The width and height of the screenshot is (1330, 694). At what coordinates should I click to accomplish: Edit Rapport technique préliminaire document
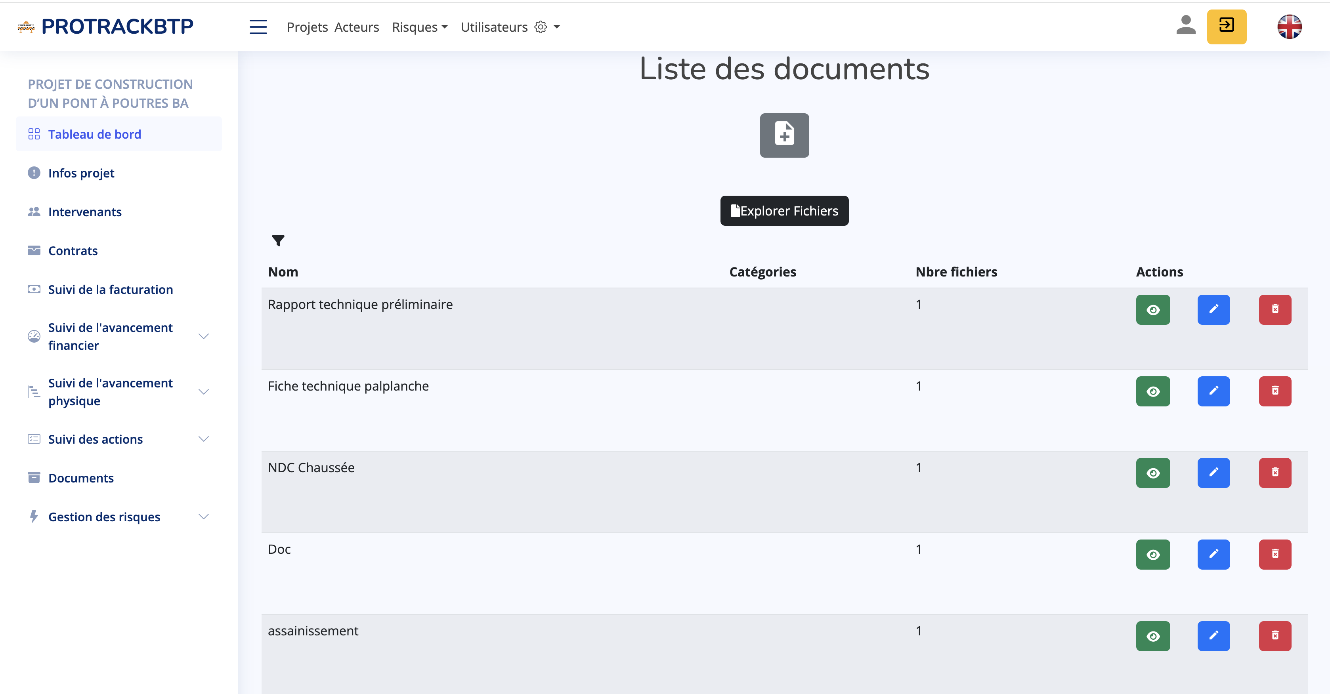point(1213,310)
